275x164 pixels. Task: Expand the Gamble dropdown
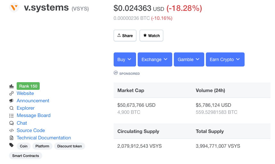click(x=189, y=59)
